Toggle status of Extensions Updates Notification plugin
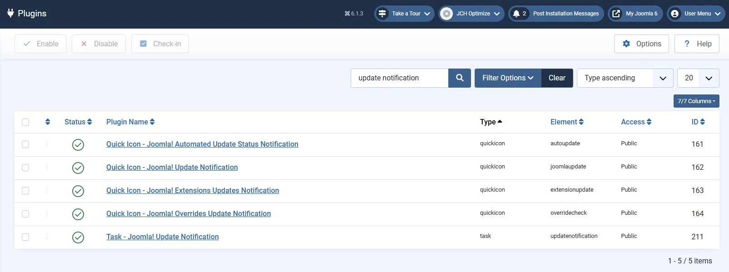This screenshot has height=272, width=729. pos(78,191)
